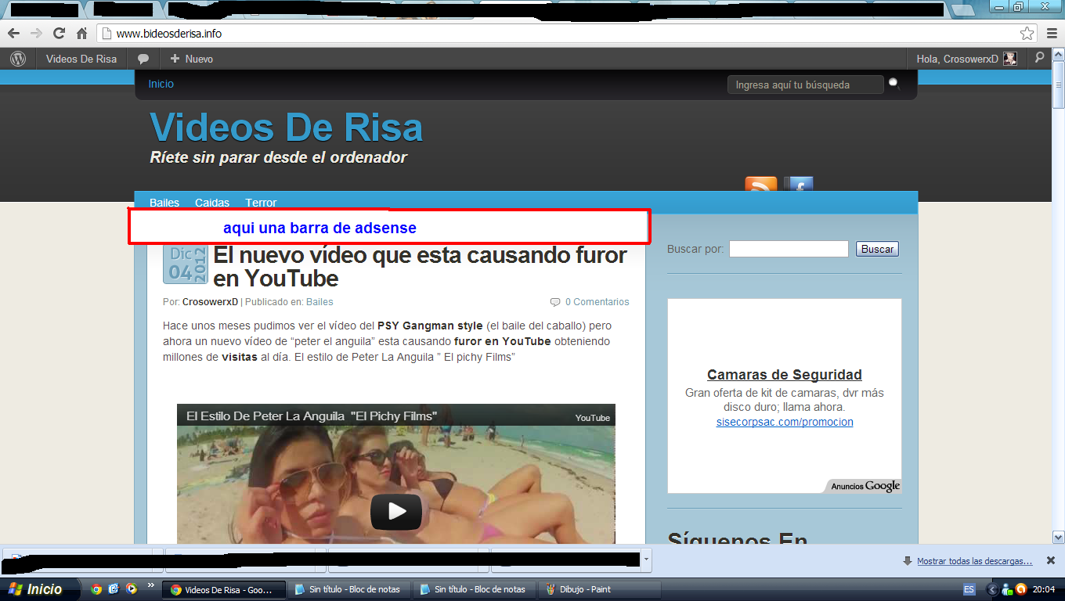Close the downloads bar
Screen dimensions: 1065x601
[x=1051, y=560]
